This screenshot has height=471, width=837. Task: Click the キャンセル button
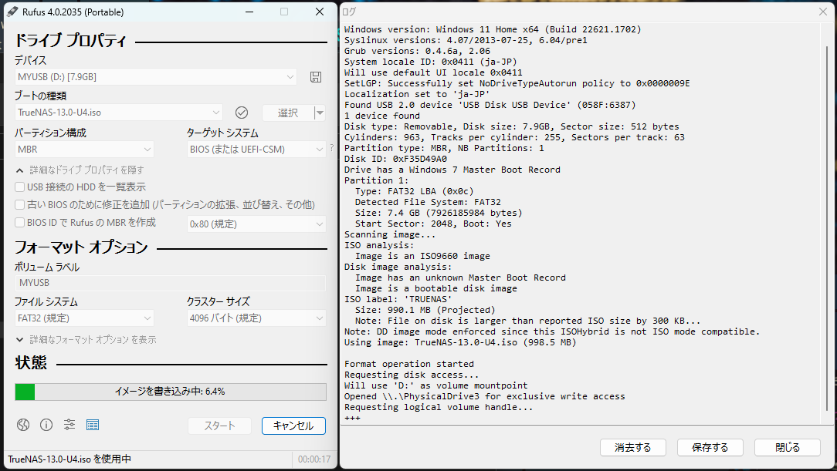pyautogui.click(x=293, y=426)
